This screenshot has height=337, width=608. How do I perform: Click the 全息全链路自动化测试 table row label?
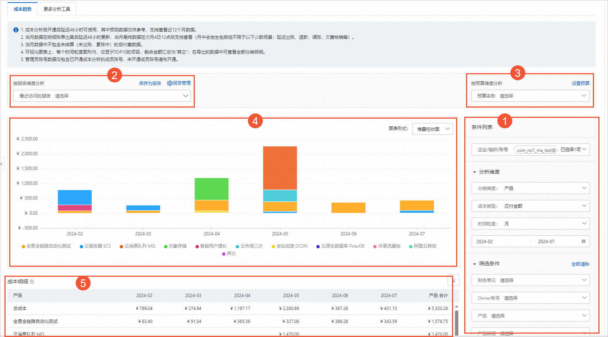click(35, 321)
